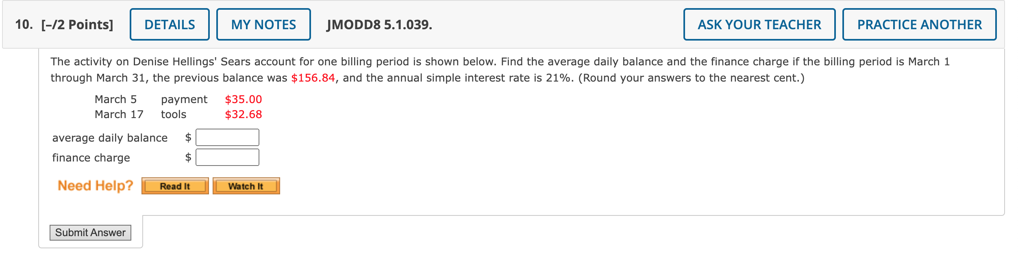The image size is (1018, 254).
Task: Select the red $35.00 payment value
Action: [x=244, y=99]
